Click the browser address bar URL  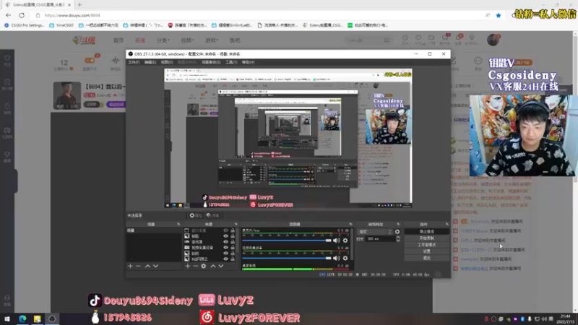[x=73, y=15]
